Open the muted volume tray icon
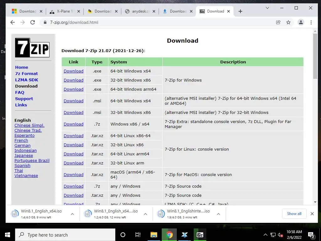 coord(280,235)
